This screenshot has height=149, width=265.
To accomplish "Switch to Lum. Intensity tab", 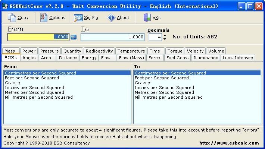I will click(238, 58).
